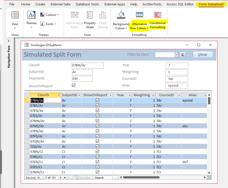
Task: Open Alternative Row Colour options
Action: [x=139, y=20]
